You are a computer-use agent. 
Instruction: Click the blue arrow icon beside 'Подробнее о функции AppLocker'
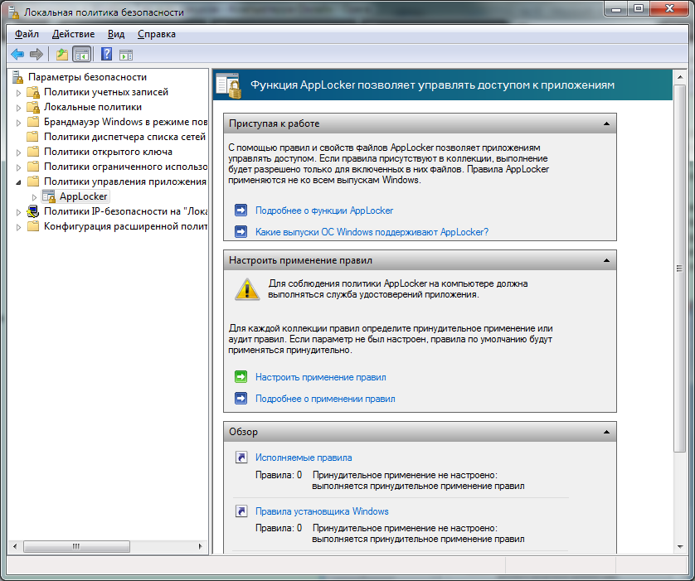[241, 211]
